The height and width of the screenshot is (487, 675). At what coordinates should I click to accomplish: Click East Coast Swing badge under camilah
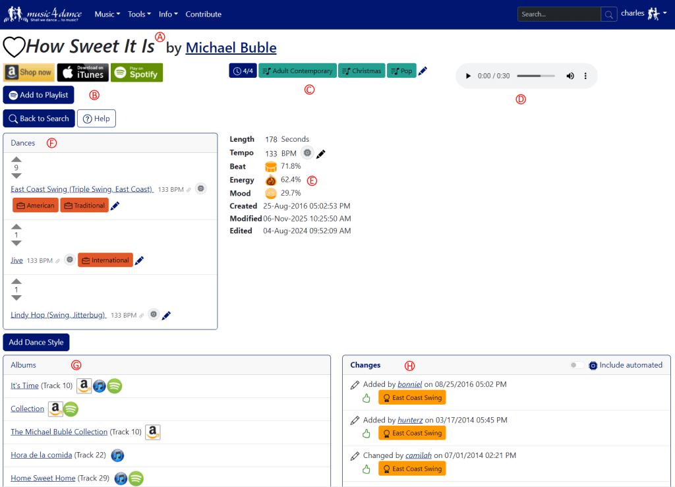point(412,469)
